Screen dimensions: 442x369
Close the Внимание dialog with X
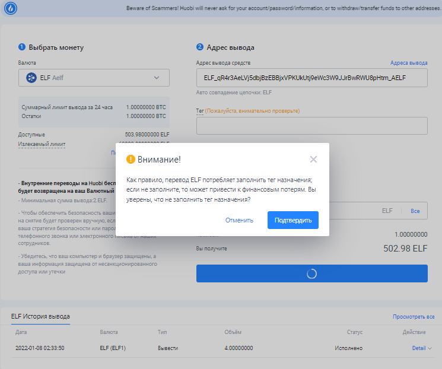coord(313,159)
